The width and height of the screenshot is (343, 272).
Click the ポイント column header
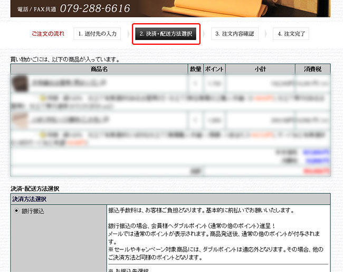(214, 69)
